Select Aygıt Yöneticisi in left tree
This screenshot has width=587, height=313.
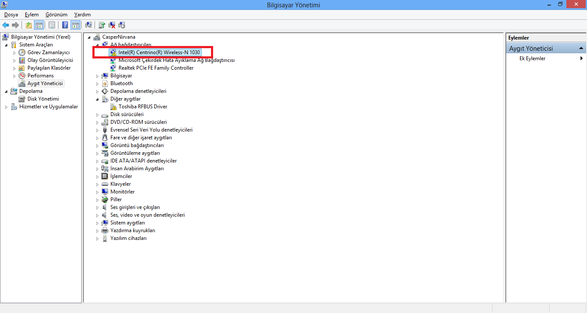pyautogui.click(x=45, y=83)
